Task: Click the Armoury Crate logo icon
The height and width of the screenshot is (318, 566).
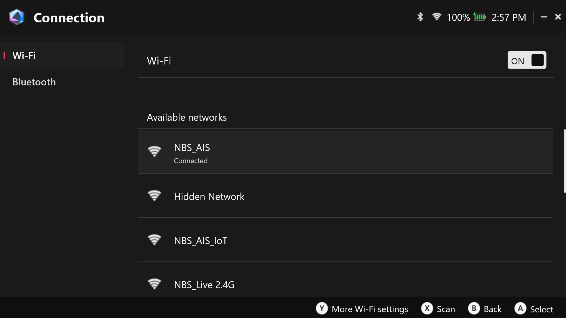Action: point(17,17)
